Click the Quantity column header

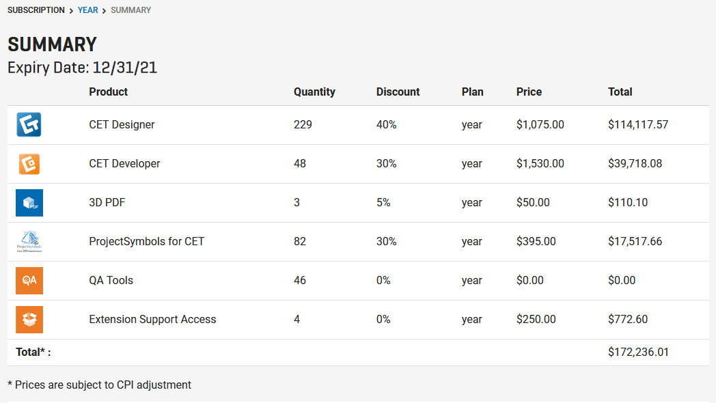(314, 92)
